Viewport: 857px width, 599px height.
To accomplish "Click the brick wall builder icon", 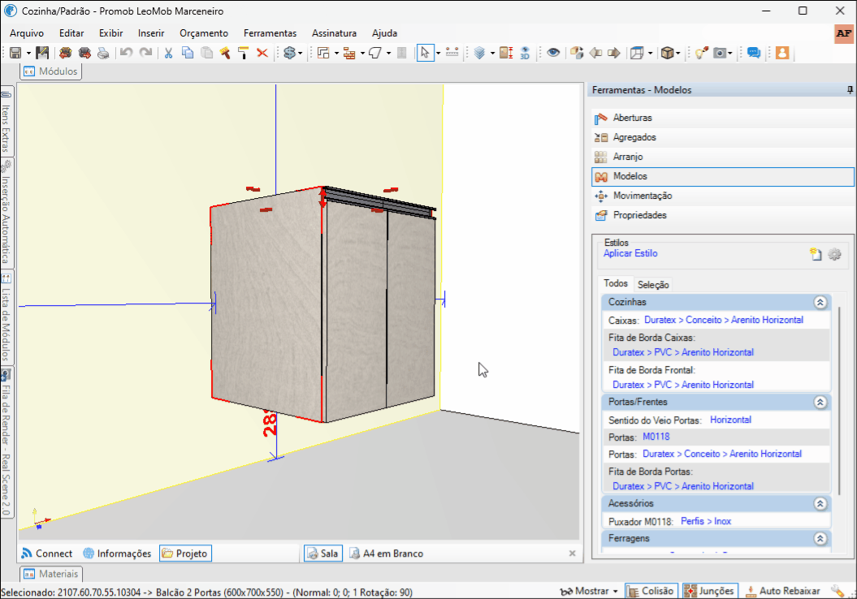I will [349, 53].
